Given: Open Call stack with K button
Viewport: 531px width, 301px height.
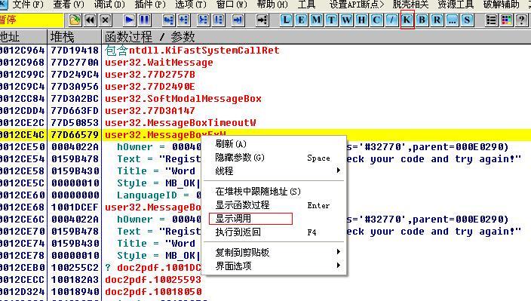Looking at the screenshot, I should (x=407, y=20).
